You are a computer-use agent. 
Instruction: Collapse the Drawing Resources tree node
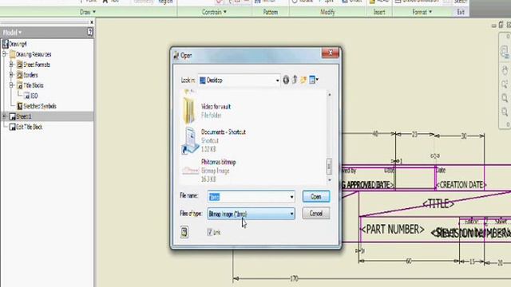(x=5, y=54)
